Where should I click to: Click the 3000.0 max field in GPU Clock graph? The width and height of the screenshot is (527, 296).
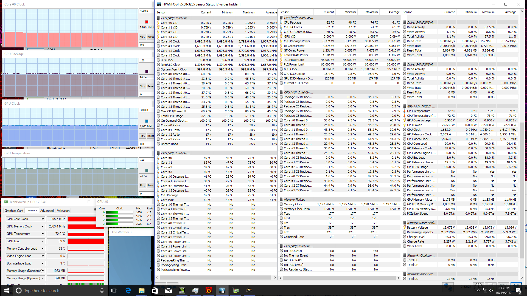[x=146, y=110]
